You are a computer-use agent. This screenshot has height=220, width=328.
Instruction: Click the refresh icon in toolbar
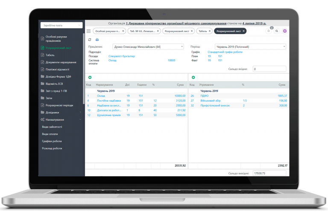[90, 40]
